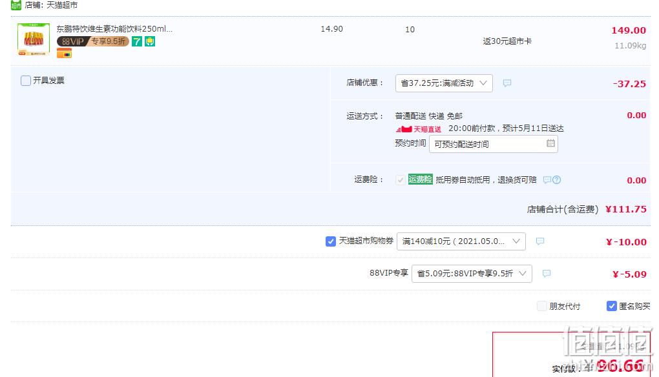Toggle the 运费险 checkbox
The width and height of the screenshot is (659, 377).
[400, 180]
